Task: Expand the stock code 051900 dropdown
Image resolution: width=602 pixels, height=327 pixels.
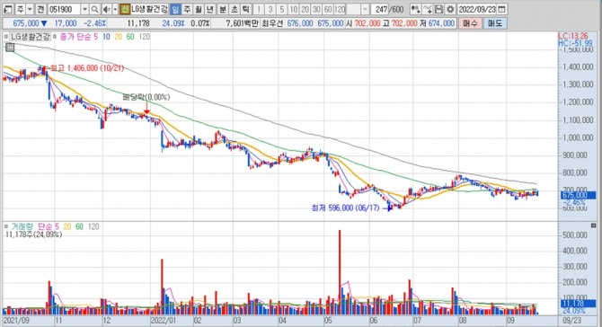Action: (84, 9)
